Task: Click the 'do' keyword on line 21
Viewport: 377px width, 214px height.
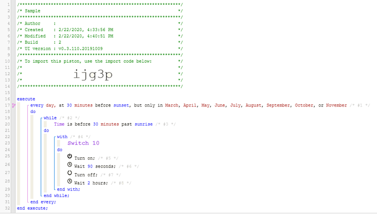Action: 46,130
